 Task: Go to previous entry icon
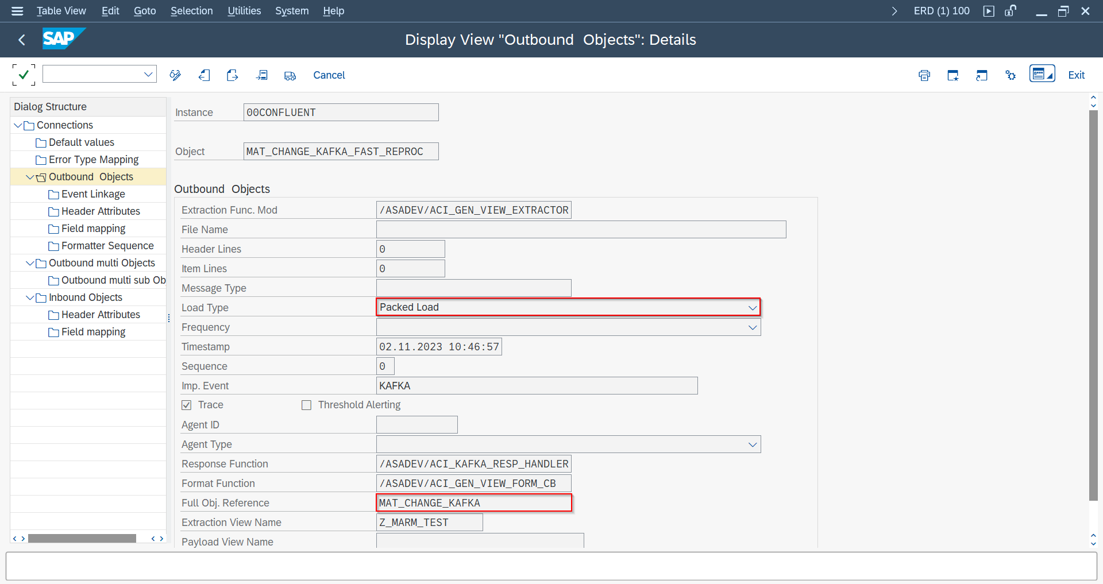pyautogui.click(x=204, y=75)
